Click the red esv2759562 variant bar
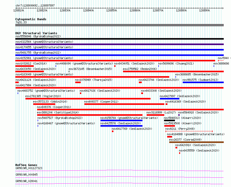 (x=173, y=71)
